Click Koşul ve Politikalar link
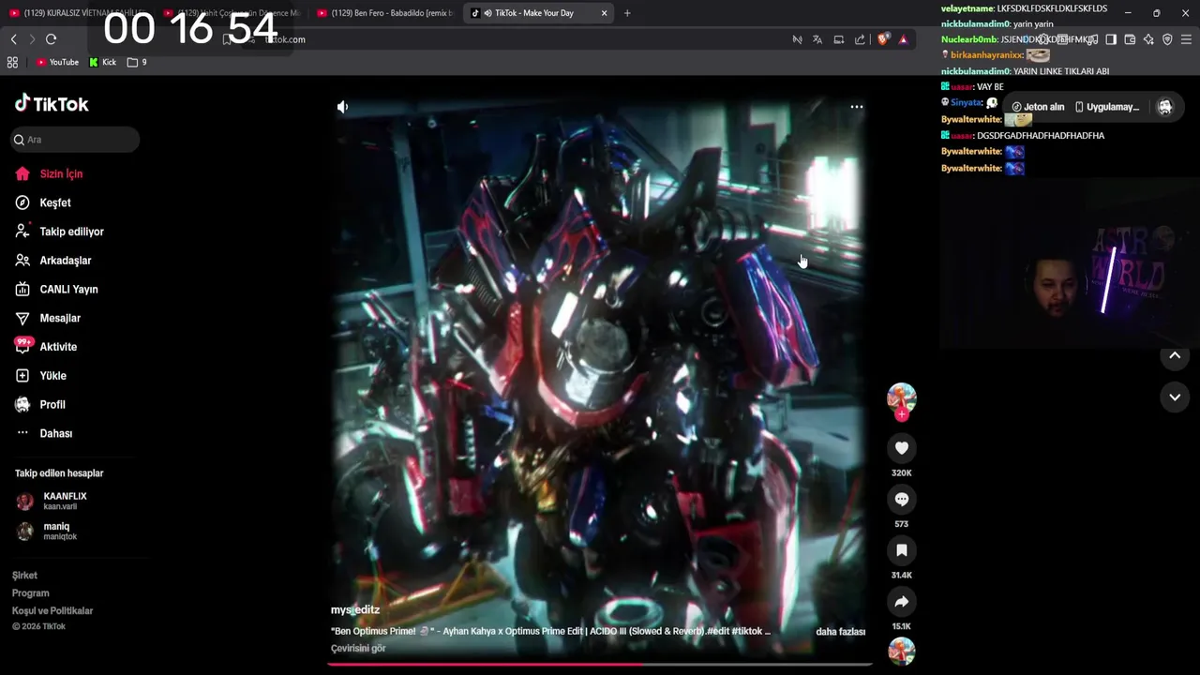This screenshot has width=1200, height=675. coord(52,611)
